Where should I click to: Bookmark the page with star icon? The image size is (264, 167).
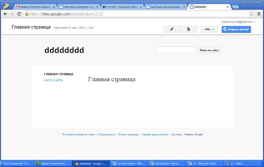[251, 14]
